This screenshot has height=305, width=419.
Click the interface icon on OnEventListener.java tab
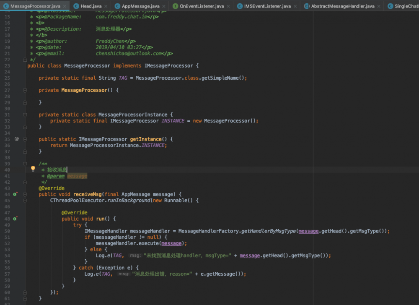coord(176,6)
